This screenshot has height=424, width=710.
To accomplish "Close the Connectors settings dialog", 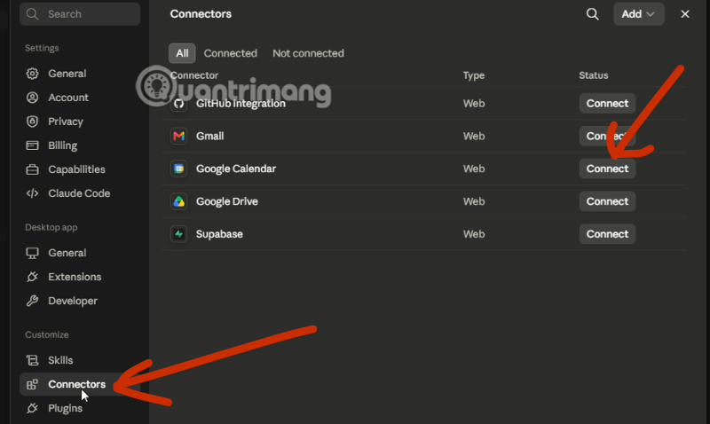I will [684, 14].
